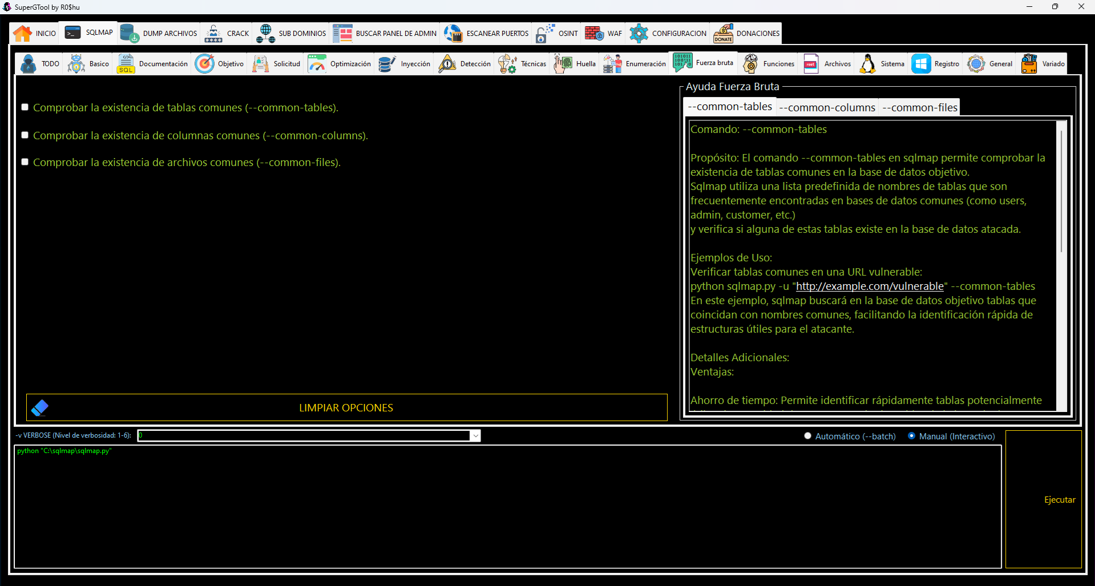Click the Basico robot icon
Screen dimensions: 1095x586
[x=76, y=64]
